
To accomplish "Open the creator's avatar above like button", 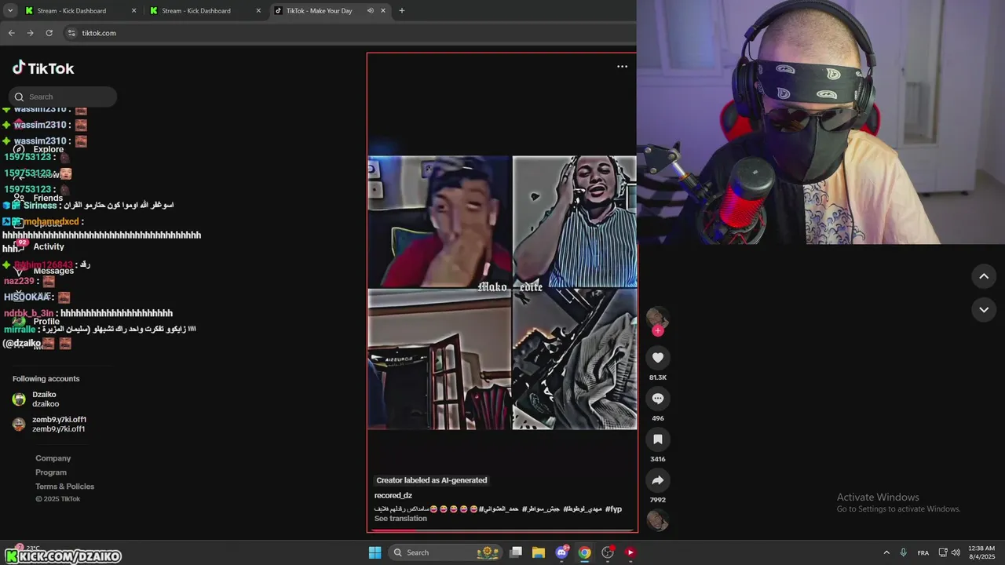I will [657, 318].
